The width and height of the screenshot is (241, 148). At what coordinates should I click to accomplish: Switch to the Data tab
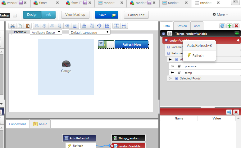click(x=166, y=26)
